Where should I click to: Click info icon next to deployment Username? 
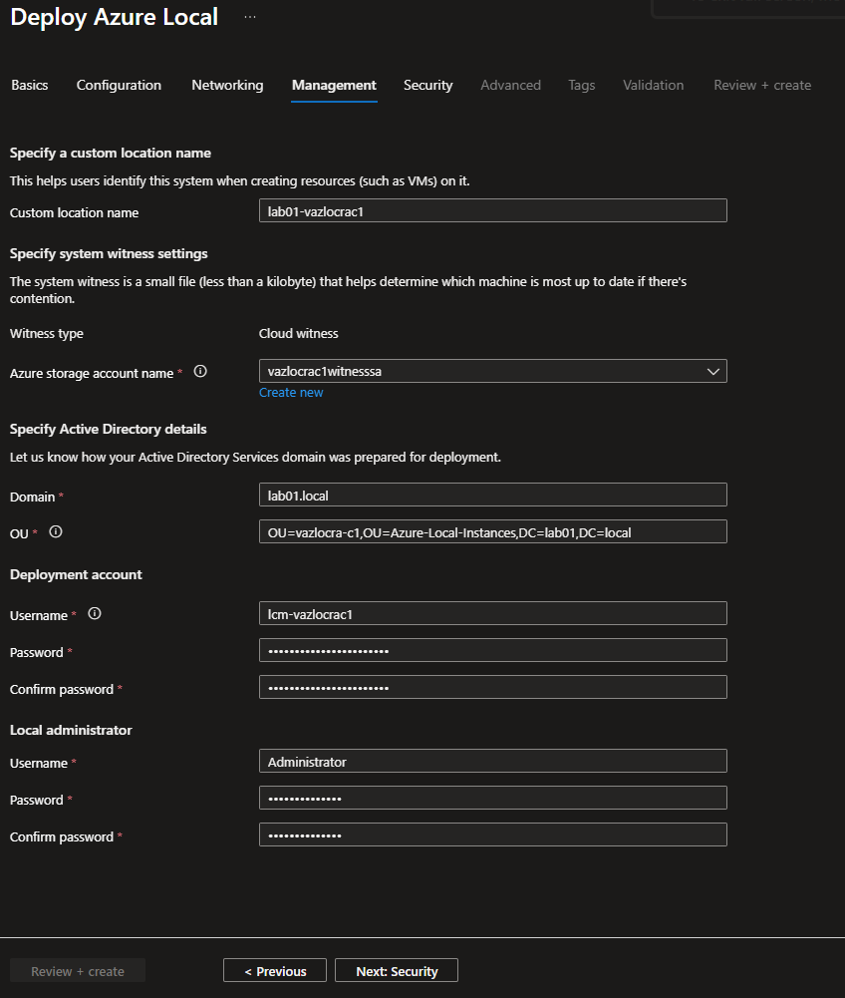(95, 614)
